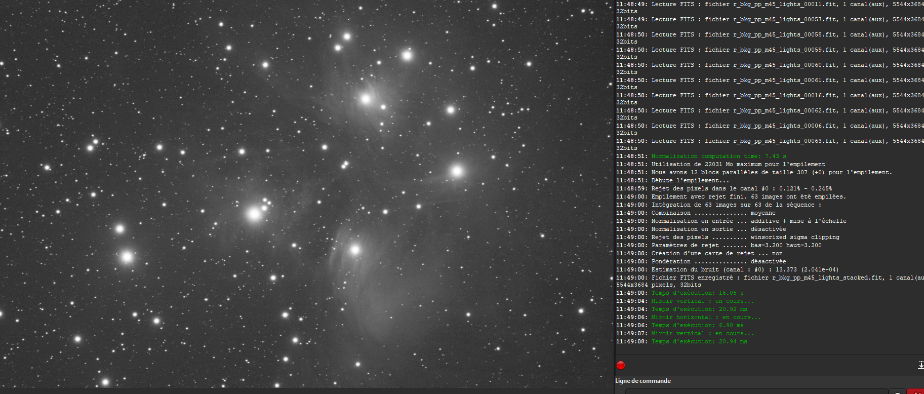Viewport: 924px width, 394px height.
Task: Select the Lecture FITS line for lights_00063.fit
Action: point(770,144)
